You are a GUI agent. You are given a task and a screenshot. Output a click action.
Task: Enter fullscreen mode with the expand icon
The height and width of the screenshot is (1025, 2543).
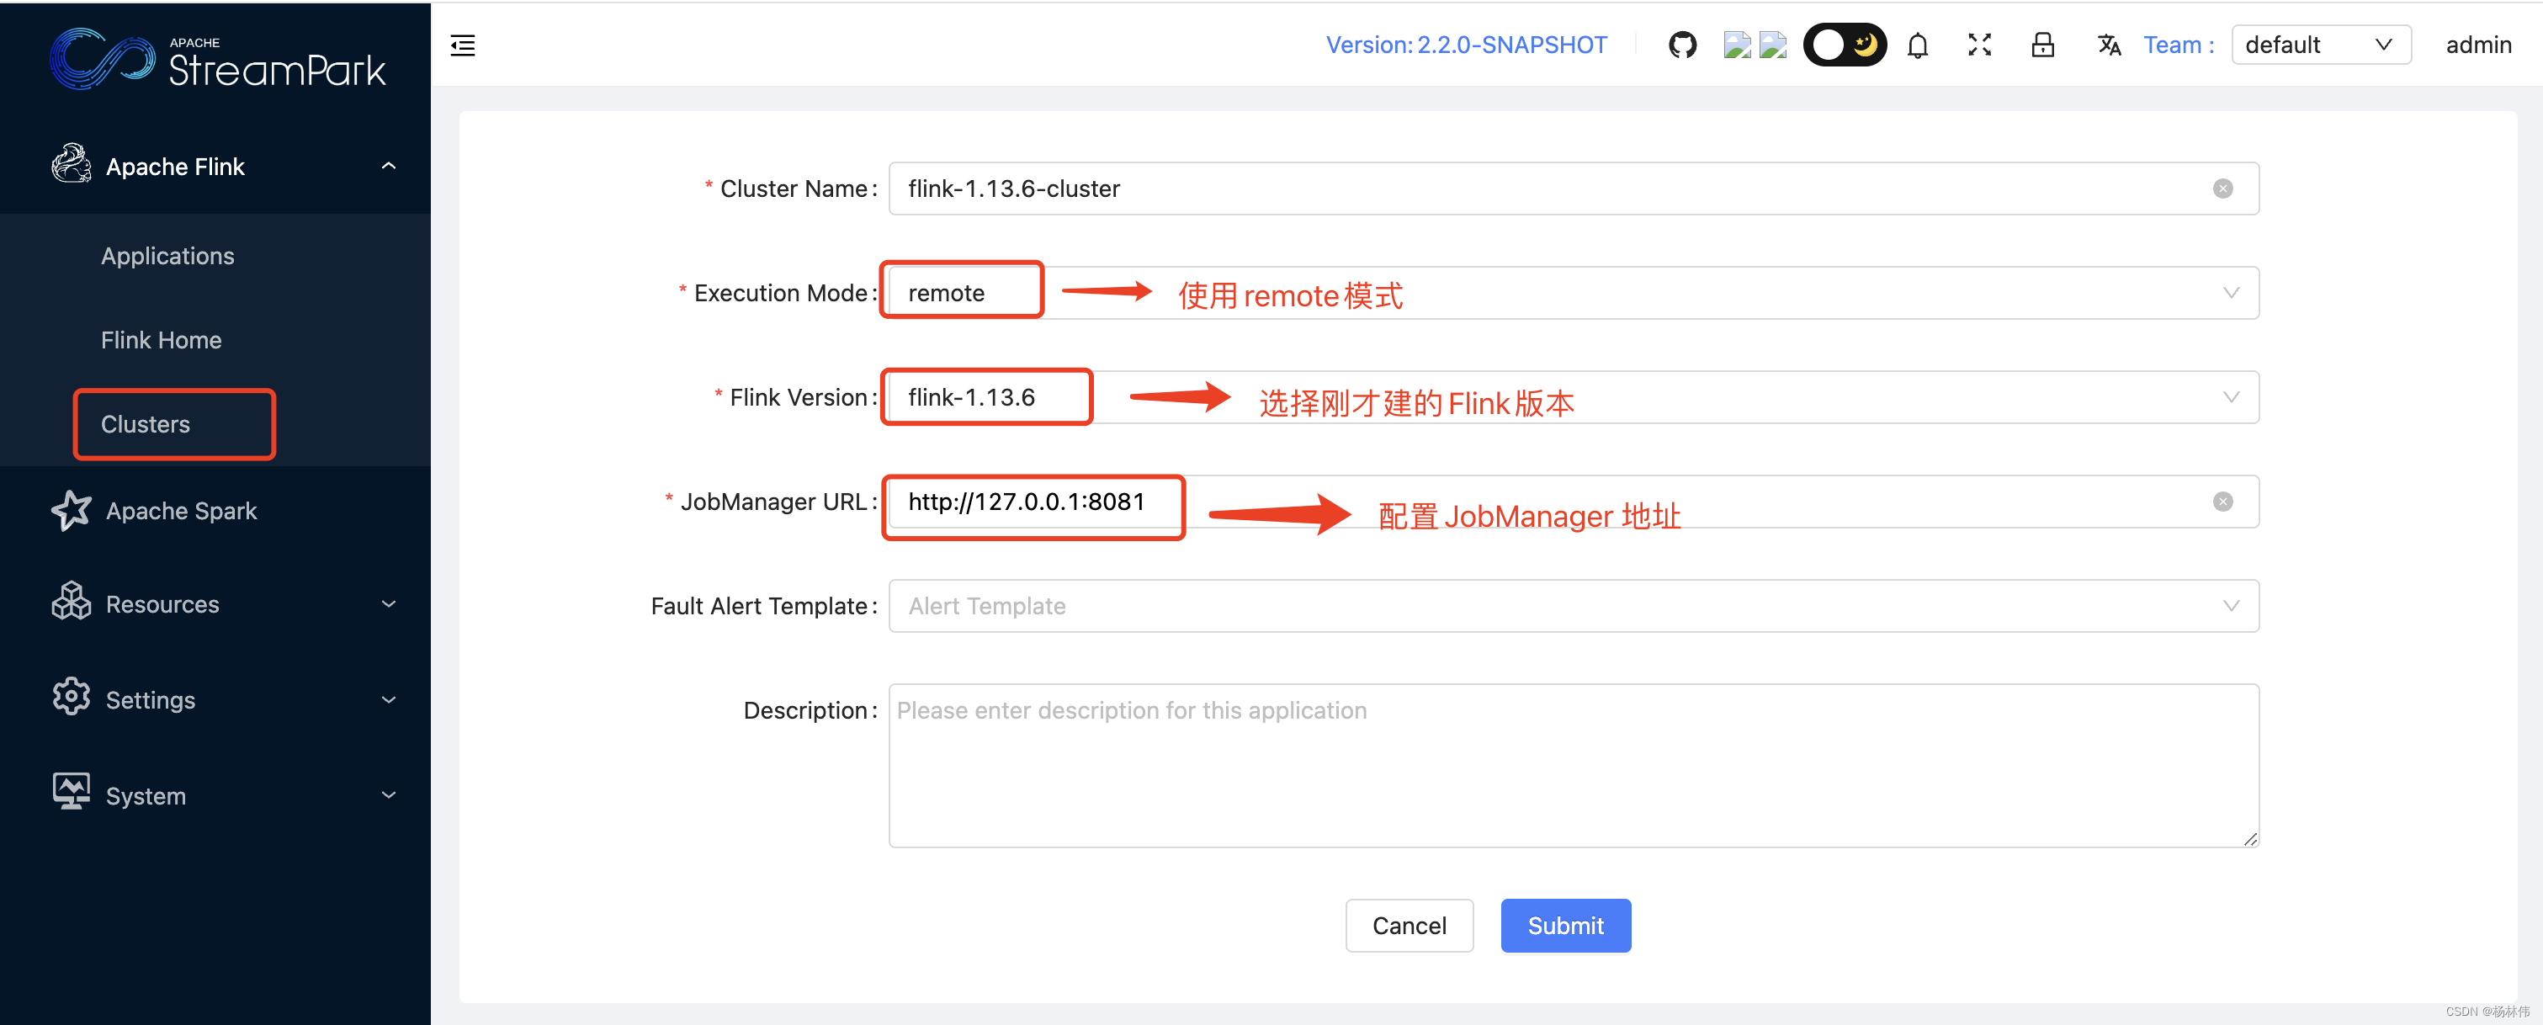[x=1979, y=45]
